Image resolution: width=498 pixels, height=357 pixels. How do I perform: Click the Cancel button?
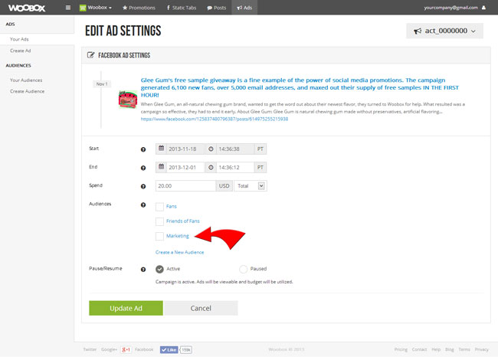[x=201, y=308]
